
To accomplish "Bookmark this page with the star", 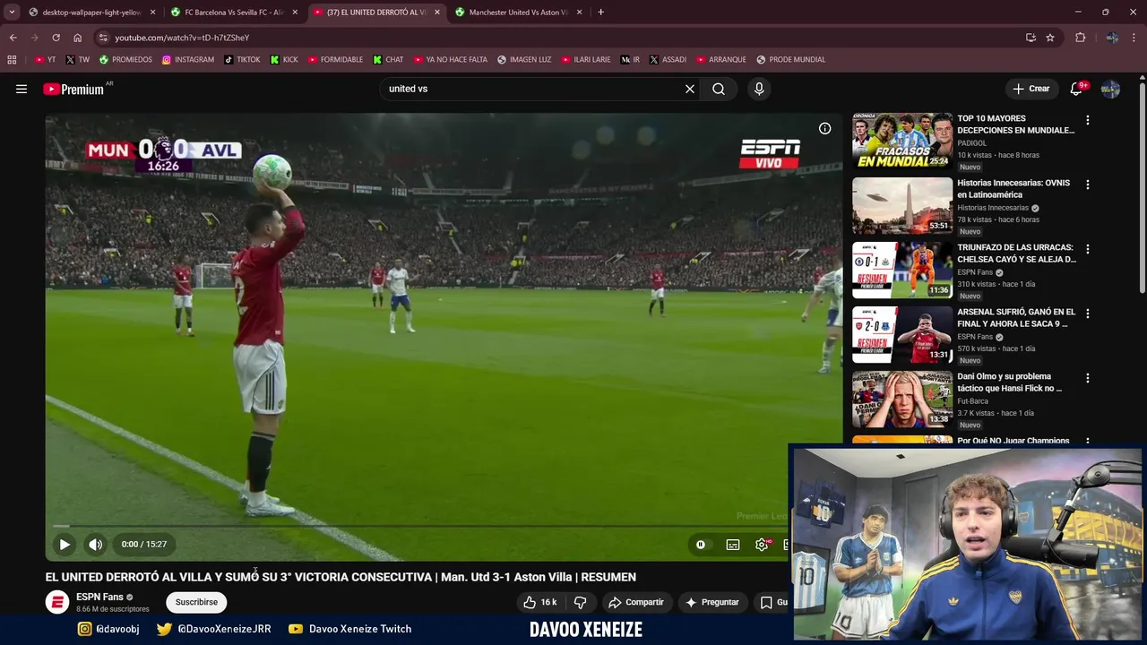I will [x=1050, y=38].
